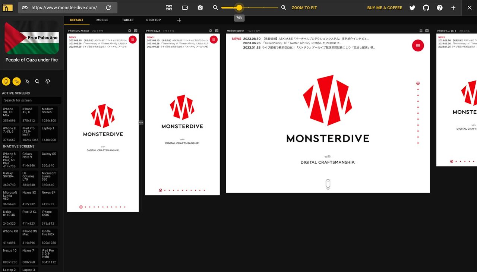The height and width of the screenshot is (272, 477).
Task: Click the iPad Pro (12.9-inch) active screen tile
Action: click(30, 134)
